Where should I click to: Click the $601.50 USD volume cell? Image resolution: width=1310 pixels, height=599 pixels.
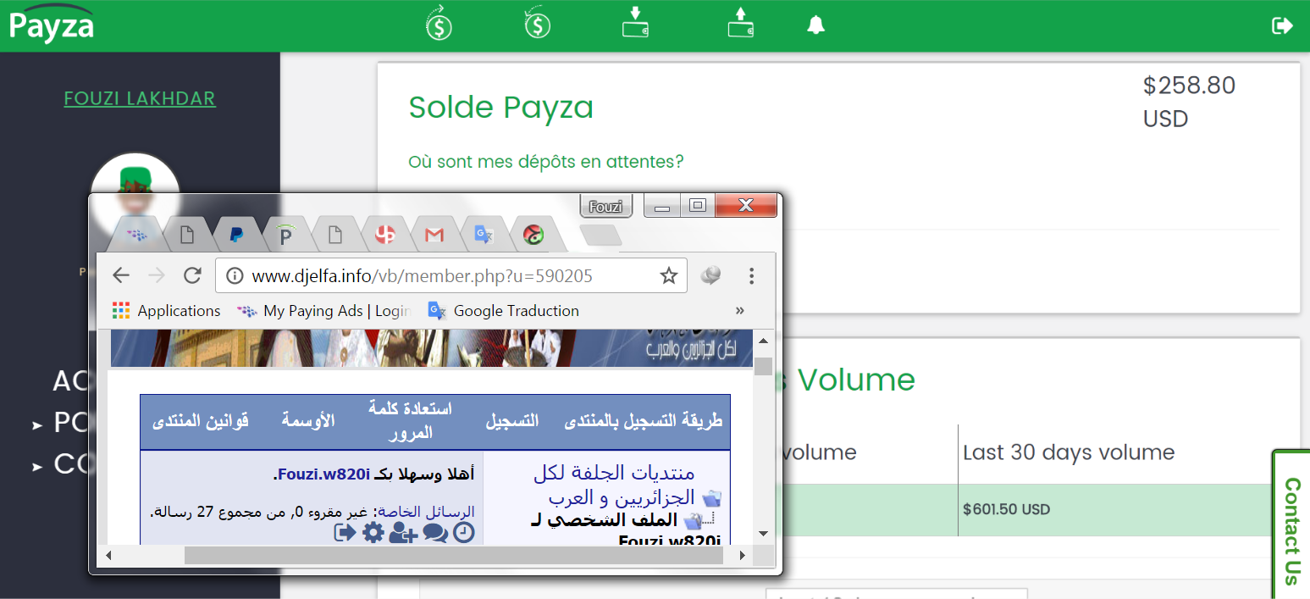coord(1006,510)
